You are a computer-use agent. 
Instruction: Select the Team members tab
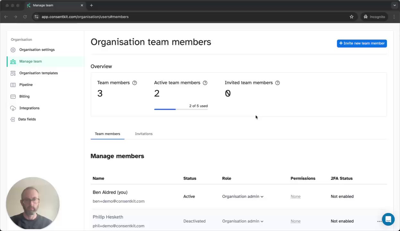pyautogui.click(x=108, y=134)
